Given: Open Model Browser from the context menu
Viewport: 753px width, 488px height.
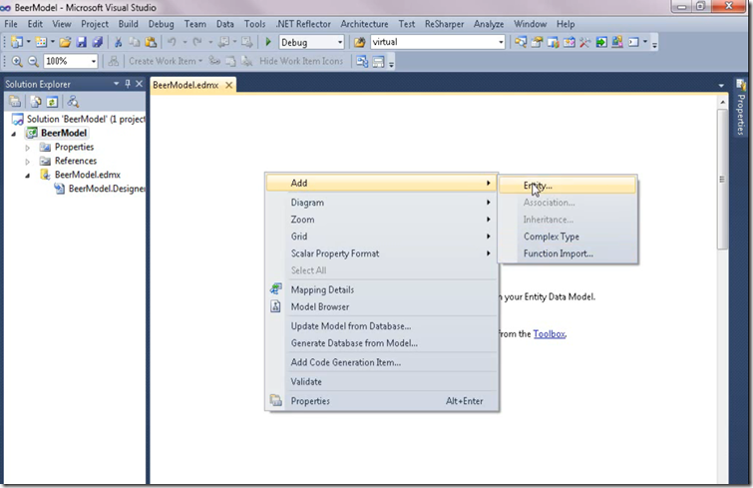Looking at the screenshot, I should 381,306.
